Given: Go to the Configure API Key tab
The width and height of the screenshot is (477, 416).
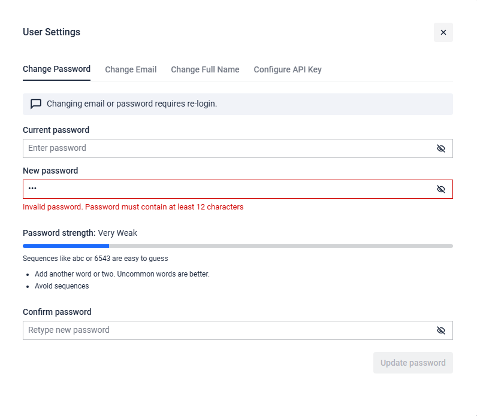Looking at the screenshot, I should (x=288, y=69).
